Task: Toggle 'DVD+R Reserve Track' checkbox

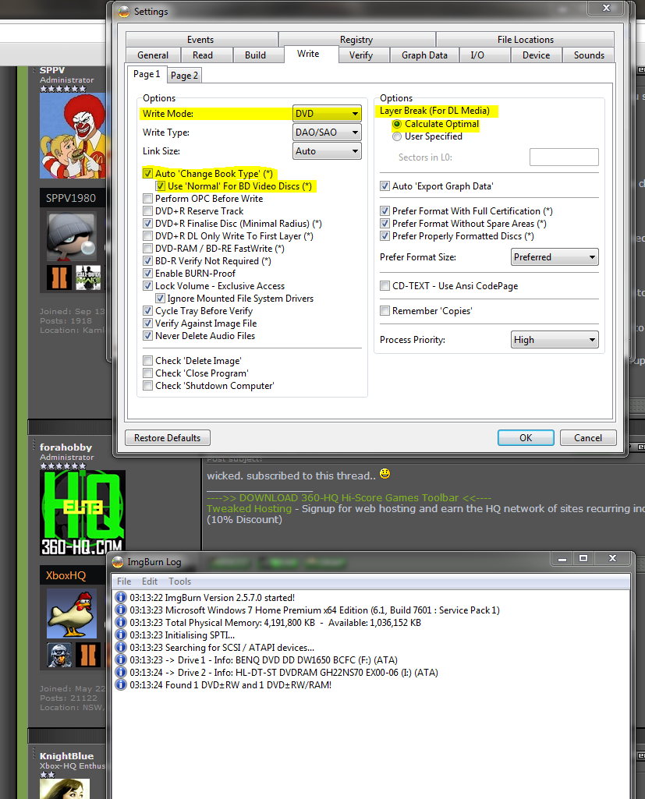Action: [148, 211]
